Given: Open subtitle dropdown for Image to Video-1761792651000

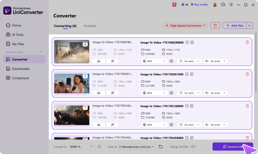Looking at the screenshot, I should [189, 93].
